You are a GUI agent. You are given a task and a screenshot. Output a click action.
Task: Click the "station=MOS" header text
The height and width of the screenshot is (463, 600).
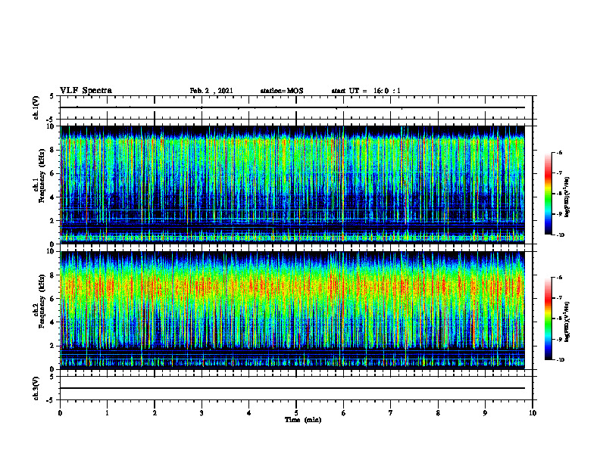pyautogui.click(x=282, y=91)
